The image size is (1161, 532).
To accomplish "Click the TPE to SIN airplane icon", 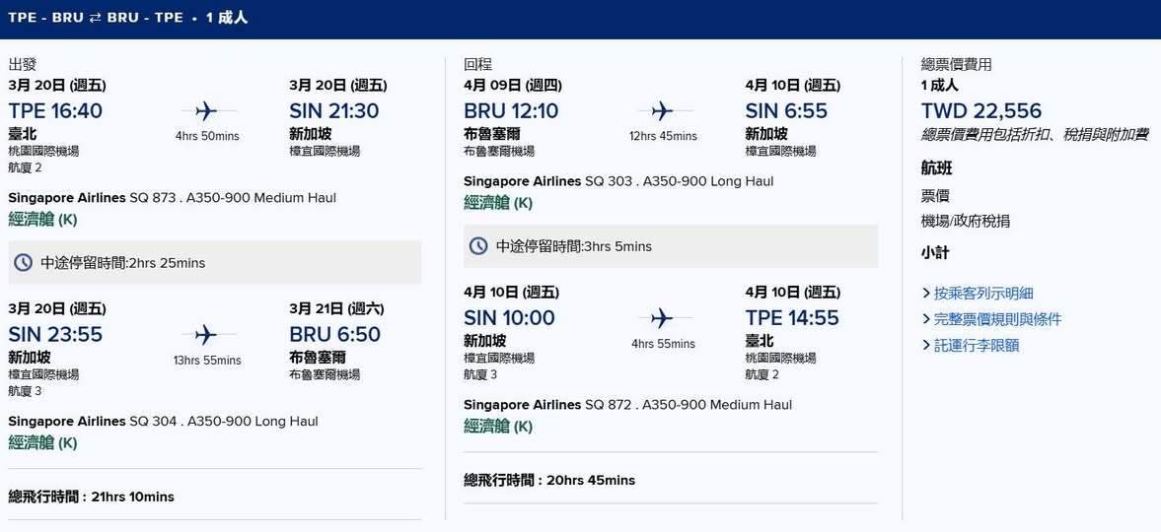I will click(x=206, y=110).
